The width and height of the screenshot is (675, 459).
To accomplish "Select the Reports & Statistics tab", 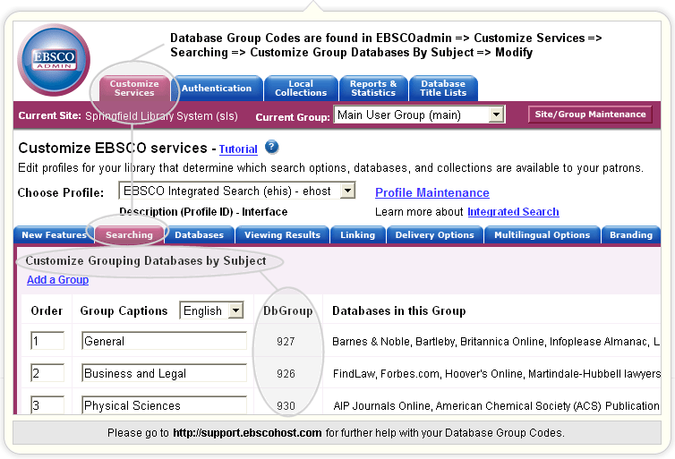I will tap(373, 89).
